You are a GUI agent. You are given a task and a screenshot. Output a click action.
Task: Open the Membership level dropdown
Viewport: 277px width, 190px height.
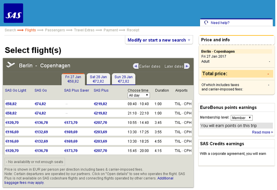[x=242, y=118]
